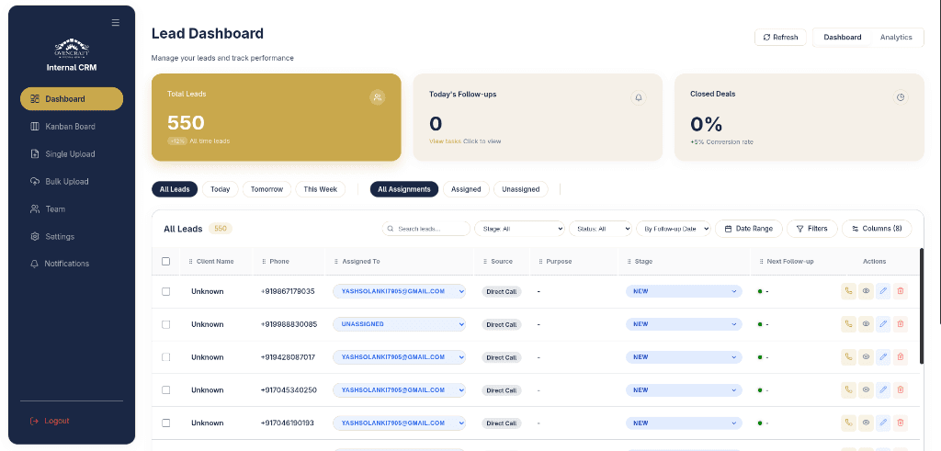Delete lead +919867179035 with trash icon
This screenshot has height=451, width=941.
click(x=901, y=291)
